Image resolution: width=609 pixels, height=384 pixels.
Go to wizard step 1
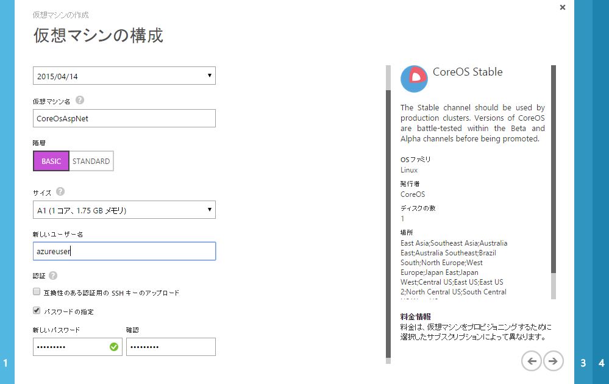tap(5, 363)
